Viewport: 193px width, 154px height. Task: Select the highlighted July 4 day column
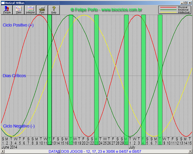(144, 80)
